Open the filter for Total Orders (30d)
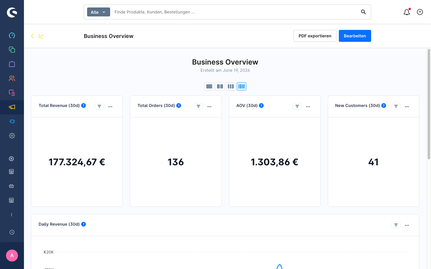The width and height of the screenshot is (431, 269). point(198,106)
